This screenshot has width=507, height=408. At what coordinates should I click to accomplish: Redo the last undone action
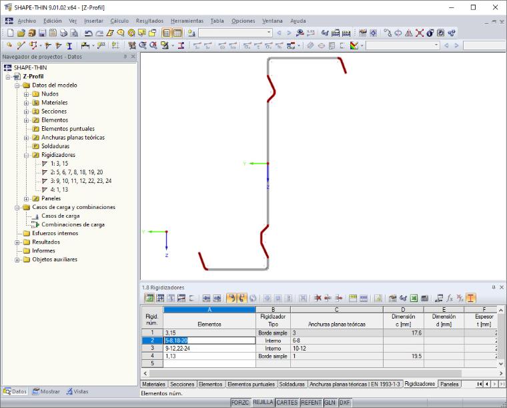coord(99,33)
